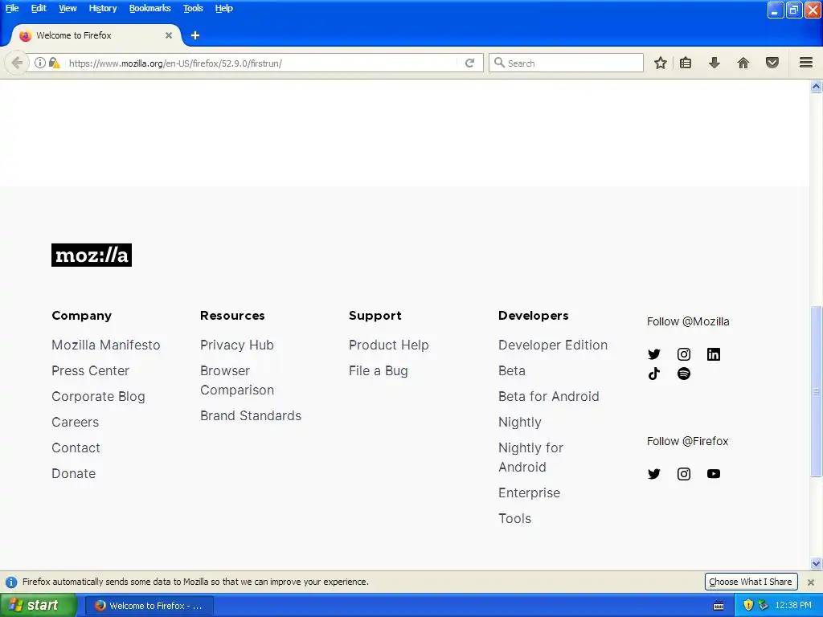Open the Tools menu
Viewport: 823px width, 617px height.
(x=193, y=8)
